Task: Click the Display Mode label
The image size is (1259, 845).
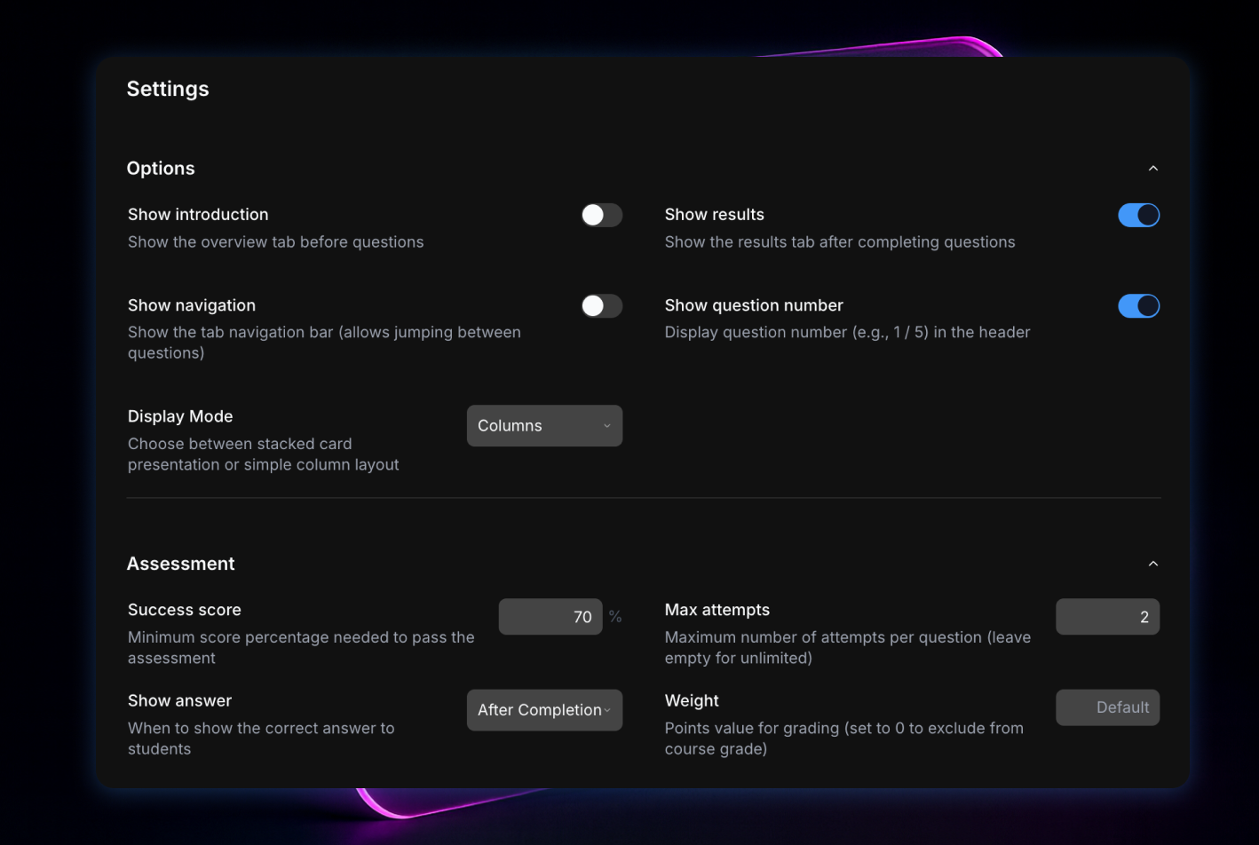Action: coord(180,416)
